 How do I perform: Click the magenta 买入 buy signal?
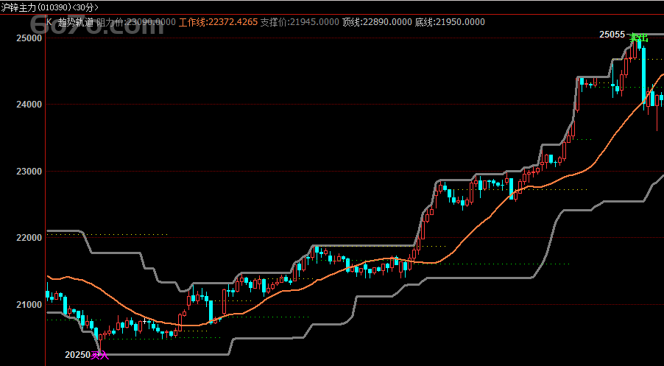point(100,356)
